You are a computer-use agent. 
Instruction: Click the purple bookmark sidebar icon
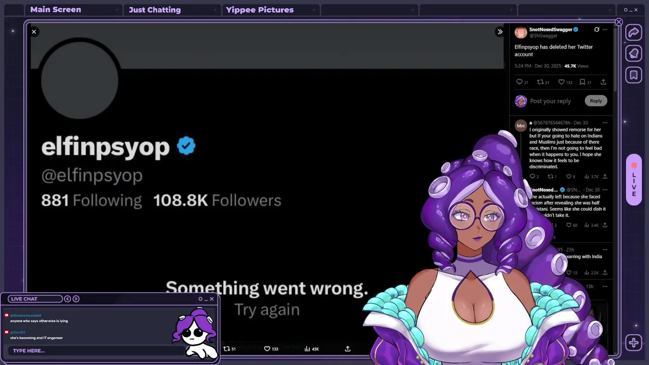[x=634, y=75]
